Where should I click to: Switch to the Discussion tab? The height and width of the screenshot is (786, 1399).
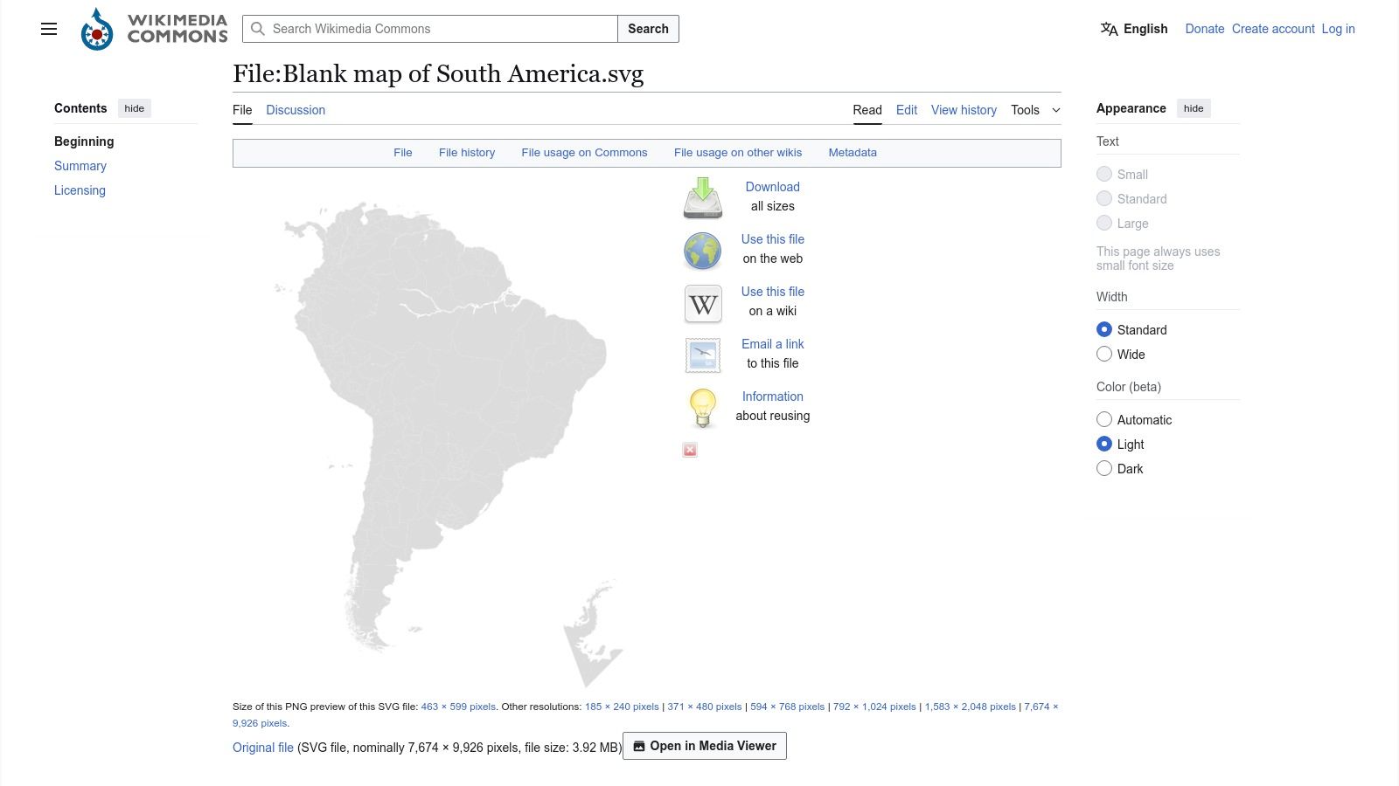[296, 110]
